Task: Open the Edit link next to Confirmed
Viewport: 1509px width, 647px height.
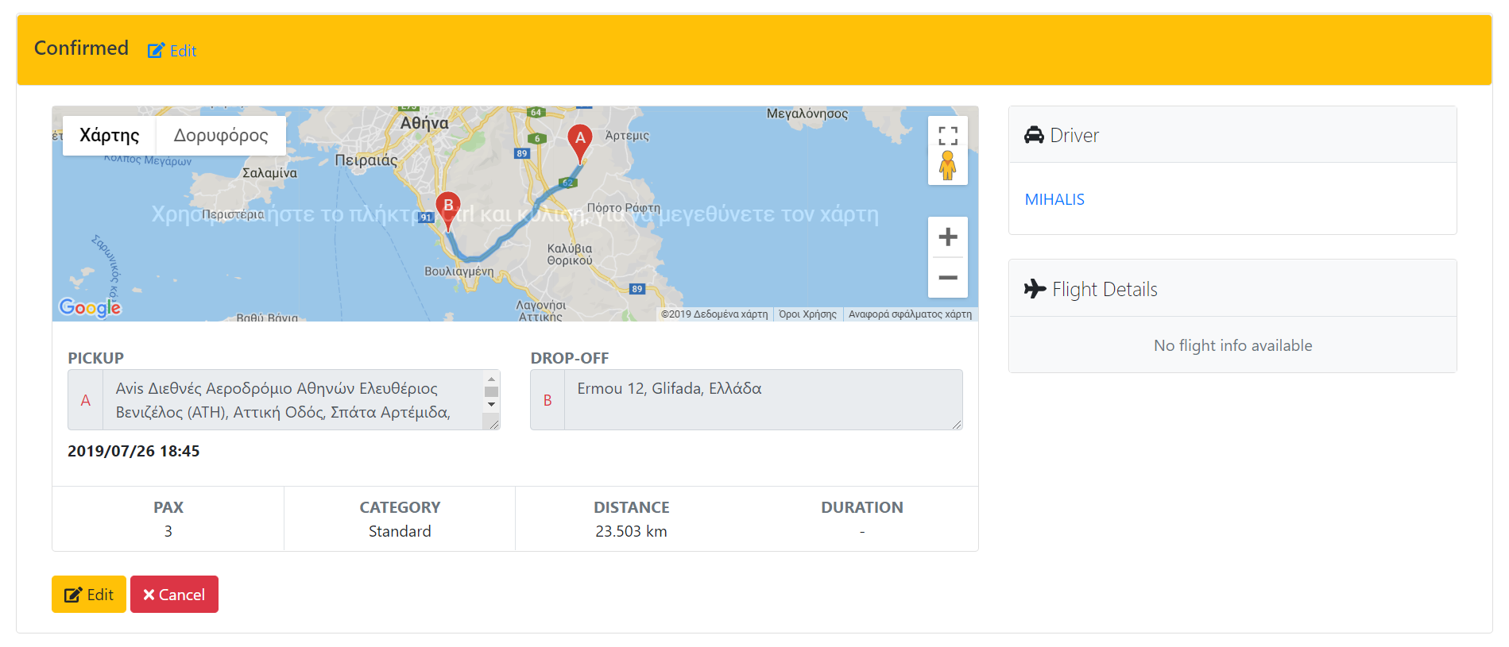Action: pos(172,51)
